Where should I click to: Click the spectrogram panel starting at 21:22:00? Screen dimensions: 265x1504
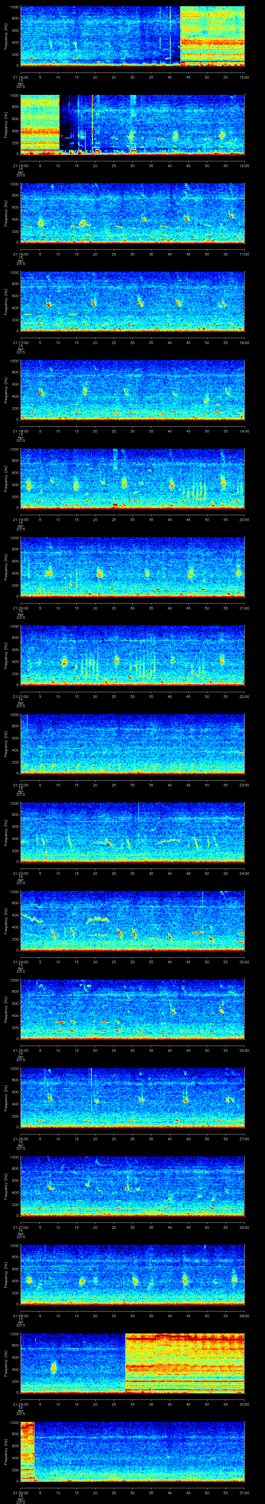(x=132, y=744)
